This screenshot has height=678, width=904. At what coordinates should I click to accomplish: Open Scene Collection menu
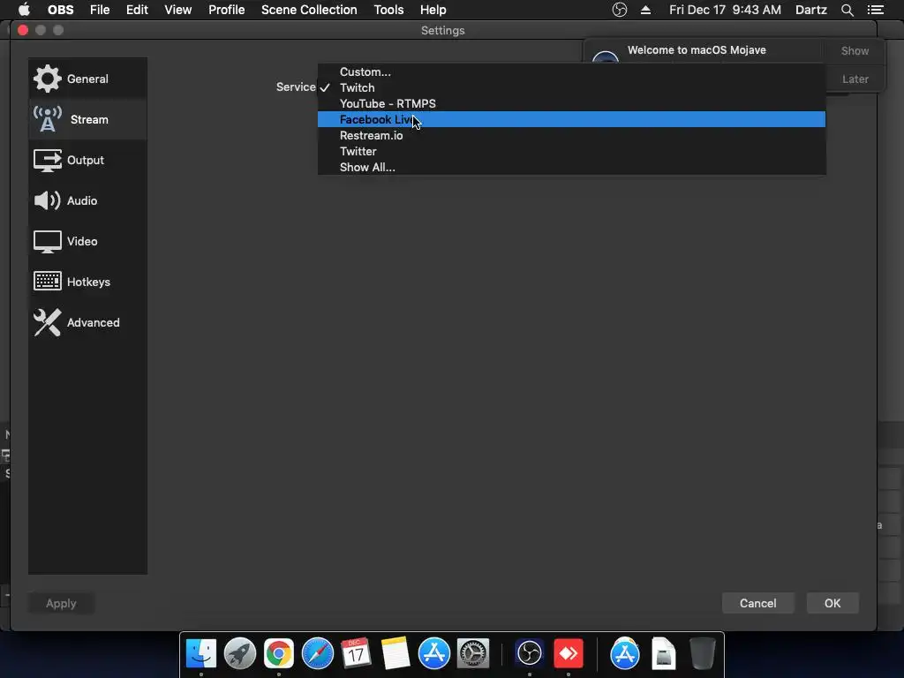[x=309, y=10]
